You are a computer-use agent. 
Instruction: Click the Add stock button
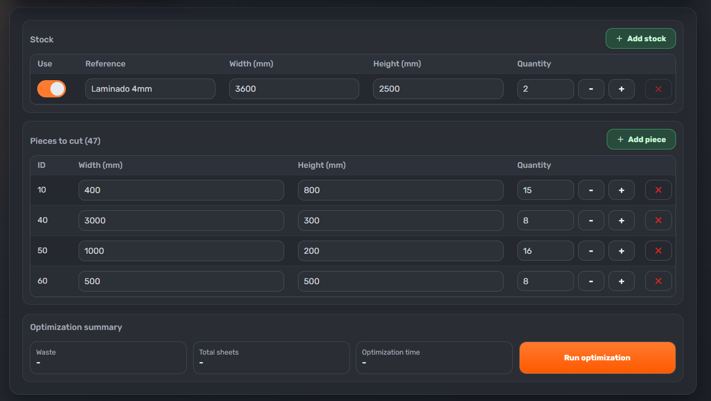(641, 38)
